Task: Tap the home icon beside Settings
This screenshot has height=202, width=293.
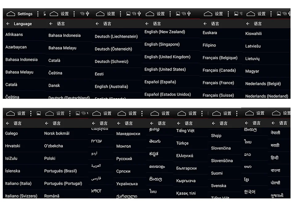Action: click(x=11, y=14)
